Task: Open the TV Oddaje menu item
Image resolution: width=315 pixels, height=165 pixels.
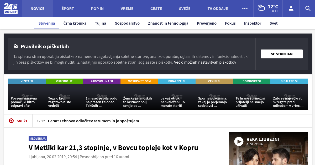Action: point(217,9)
